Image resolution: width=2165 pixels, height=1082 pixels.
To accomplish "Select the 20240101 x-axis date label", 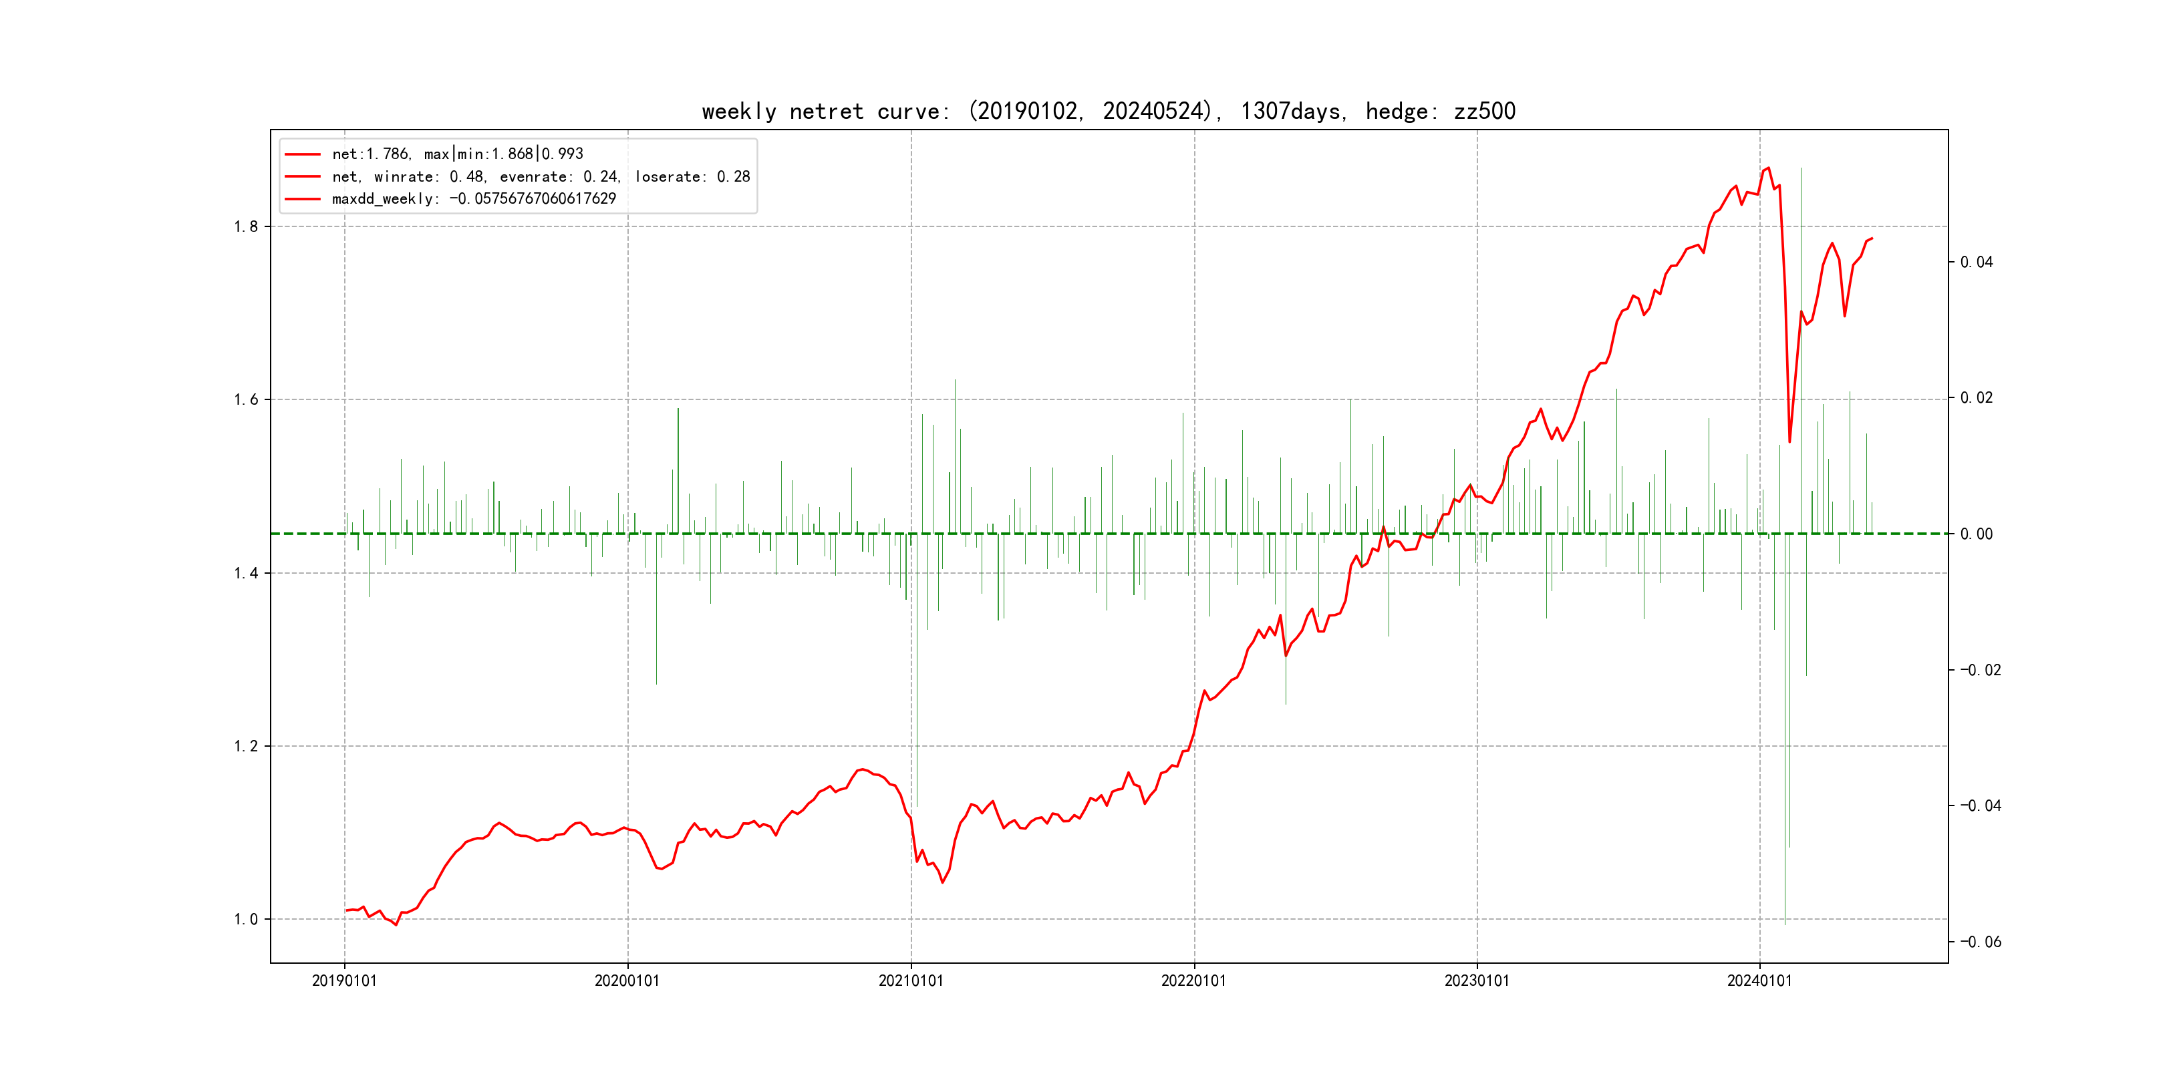I will point(1759,981).
